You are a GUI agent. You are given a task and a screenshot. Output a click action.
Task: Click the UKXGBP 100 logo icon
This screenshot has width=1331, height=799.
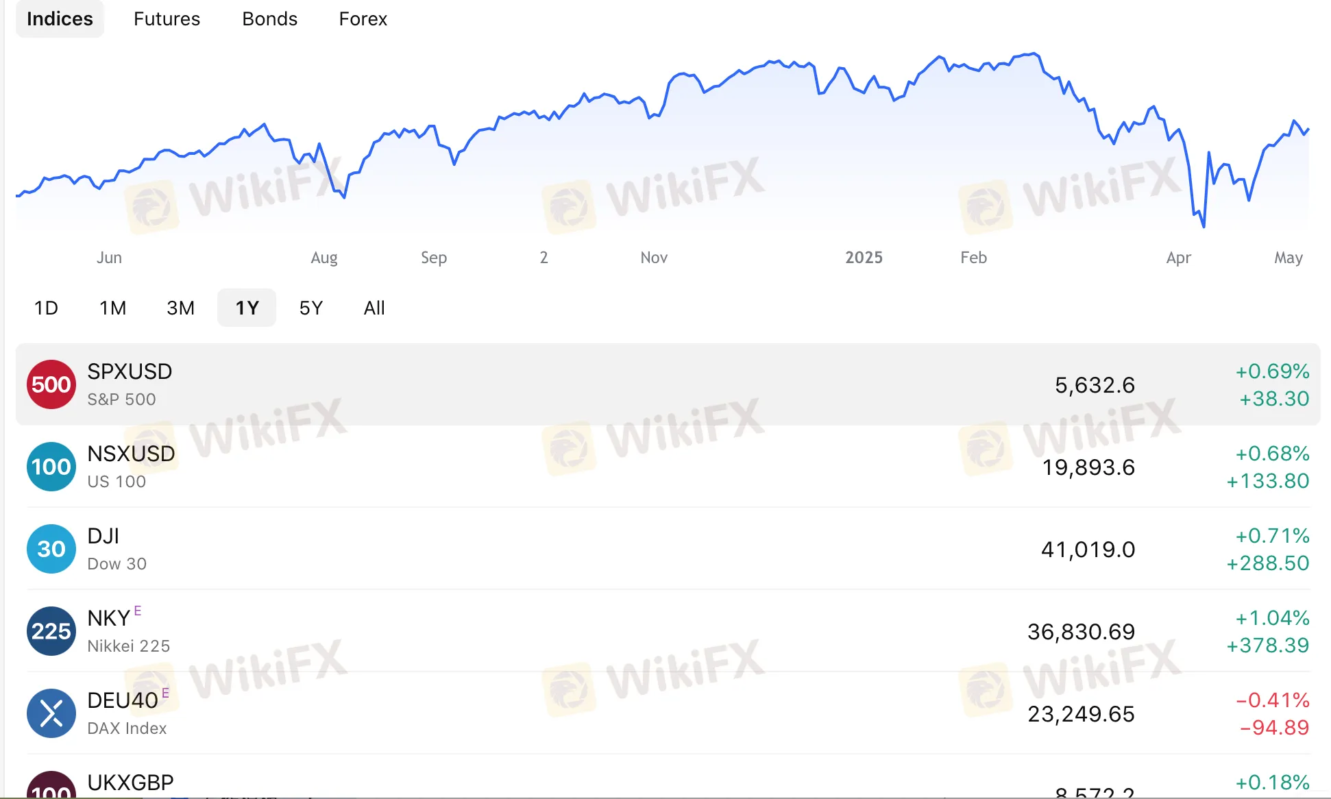pyautogui.click(x=51, y=788)
